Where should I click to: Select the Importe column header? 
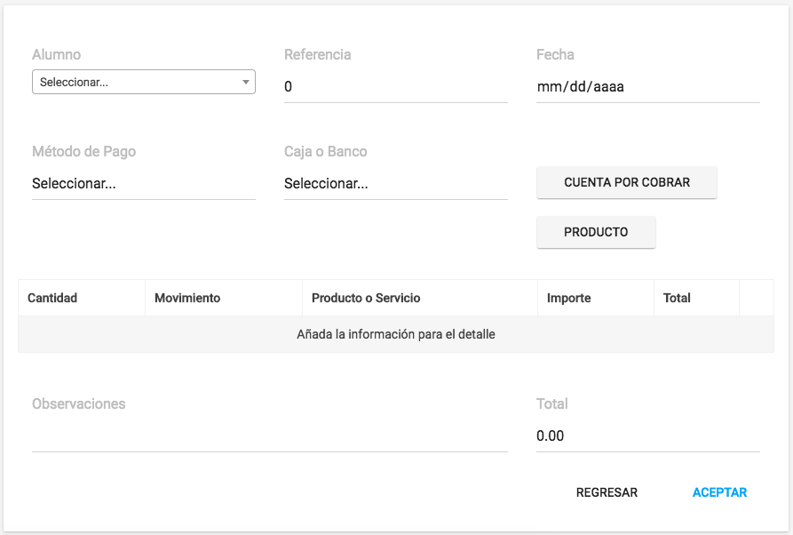(568, 298)
